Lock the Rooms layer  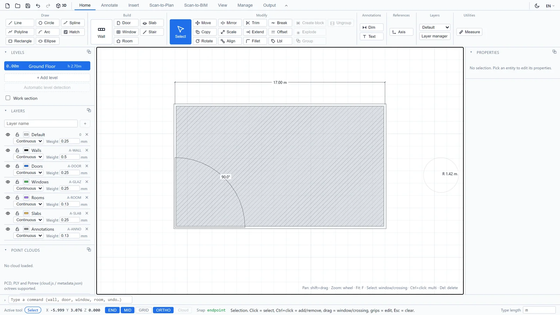coord(17,197)
